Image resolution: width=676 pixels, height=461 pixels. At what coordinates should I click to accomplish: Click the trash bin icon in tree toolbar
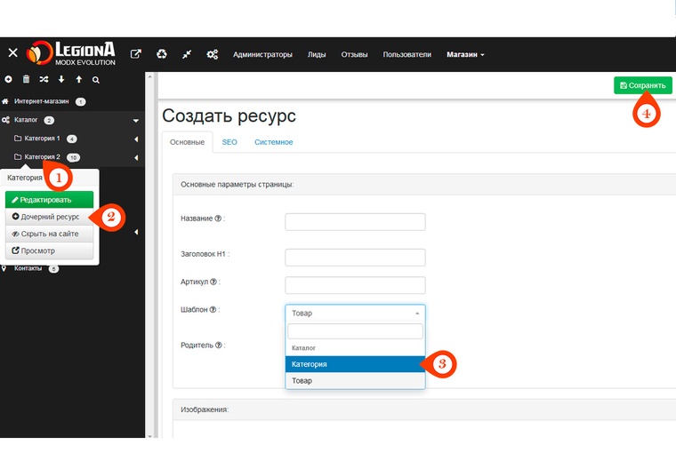(x=26, y=80)
